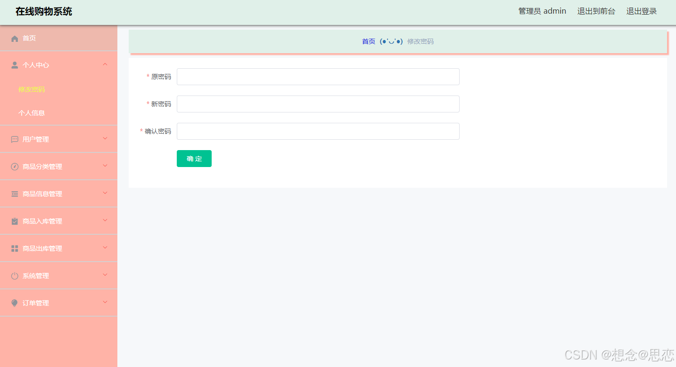The height and width of the screenshot is (367, 676).
Task: Click the compass icon beside 商品分类管理
Action: pyautogui.click(x=15, y=167)
